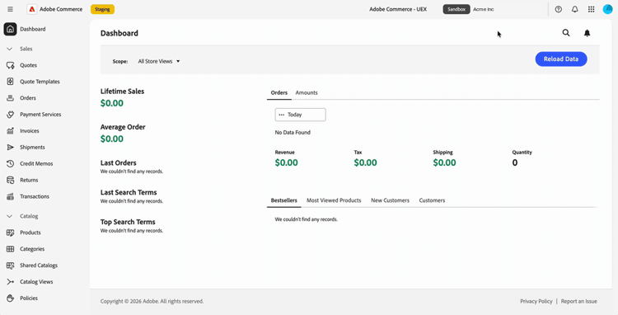Viewport: 618px width, 315px height.
Task: Open the Products catalog page
Action: tap(30, 233)
